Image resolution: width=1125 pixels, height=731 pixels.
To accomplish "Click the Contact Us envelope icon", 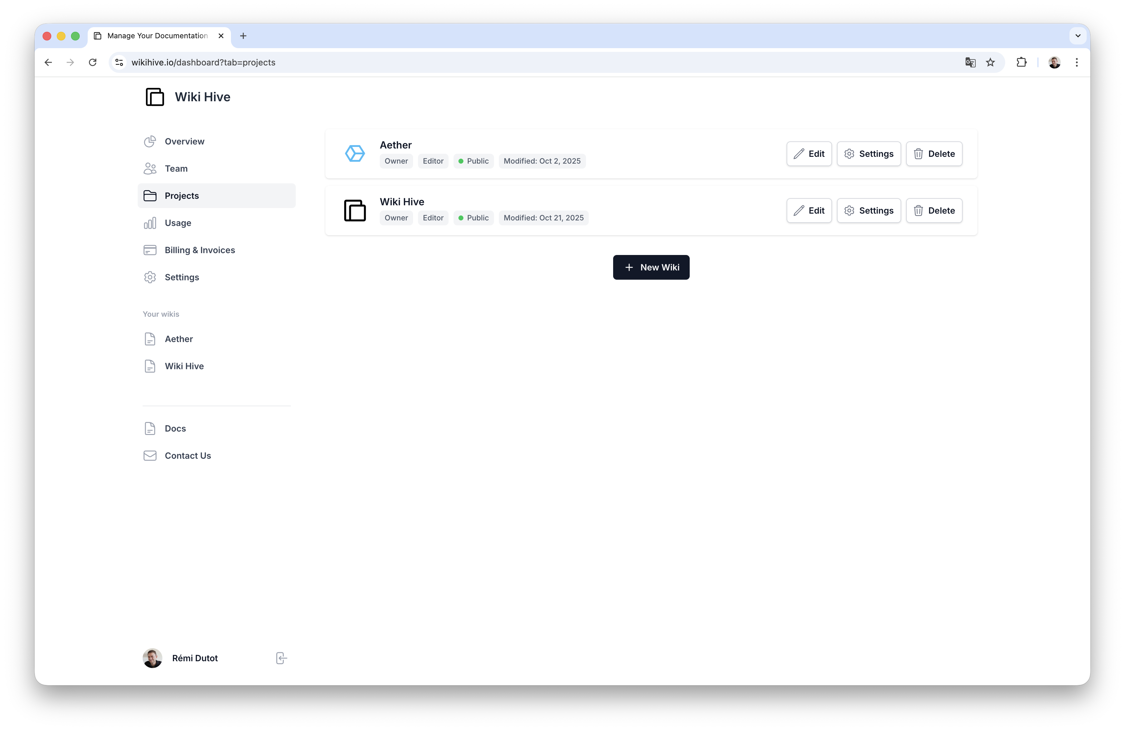I will [x=150, y=456].
